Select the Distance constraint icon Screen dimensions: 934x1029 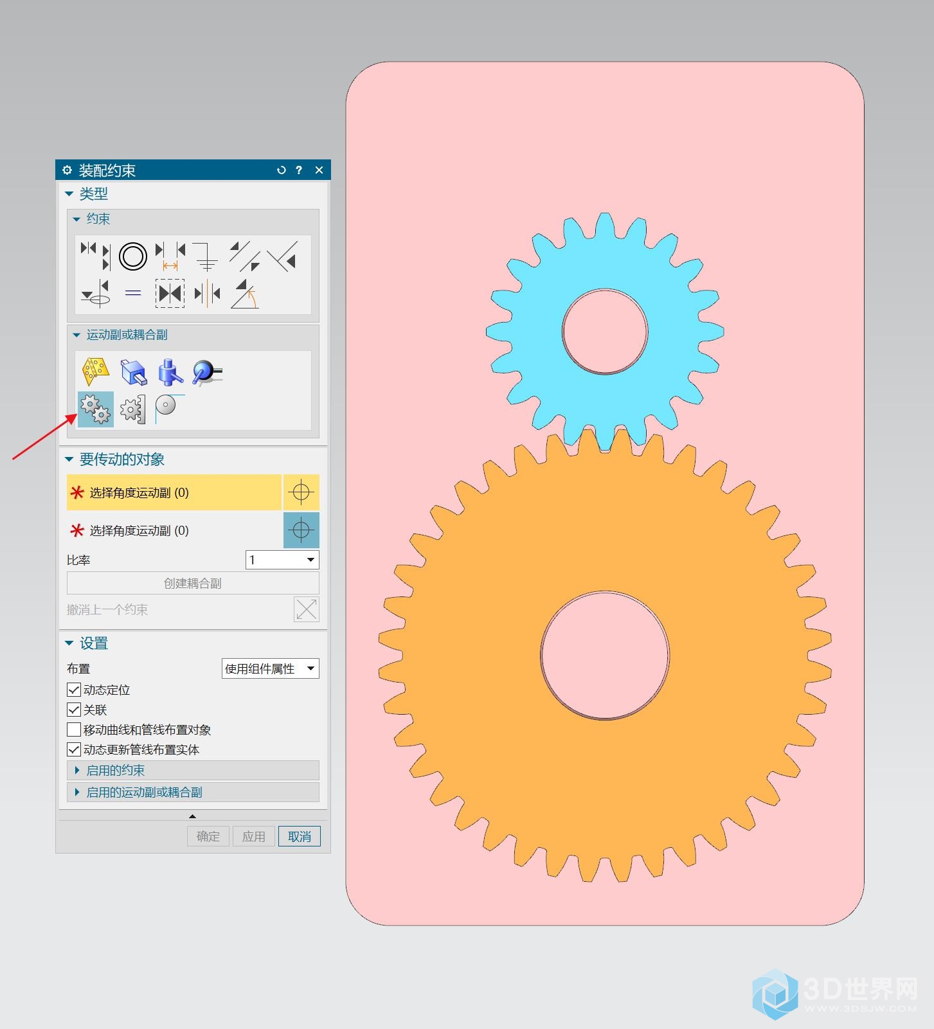coord(170,256)
